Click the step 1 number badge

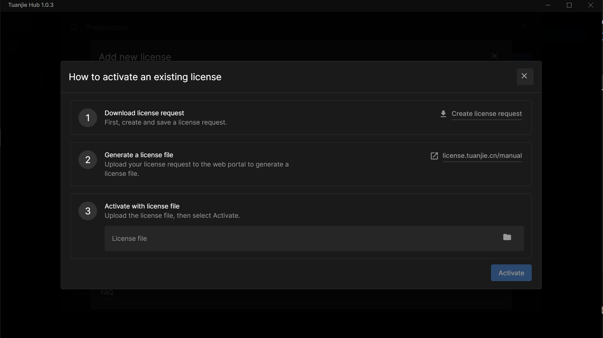88,118
